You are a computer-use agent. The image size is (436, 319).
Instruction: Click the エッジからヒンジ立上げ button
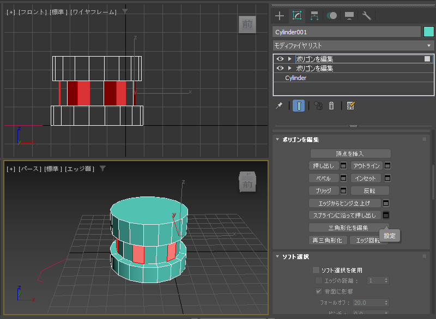click(344, 203)
